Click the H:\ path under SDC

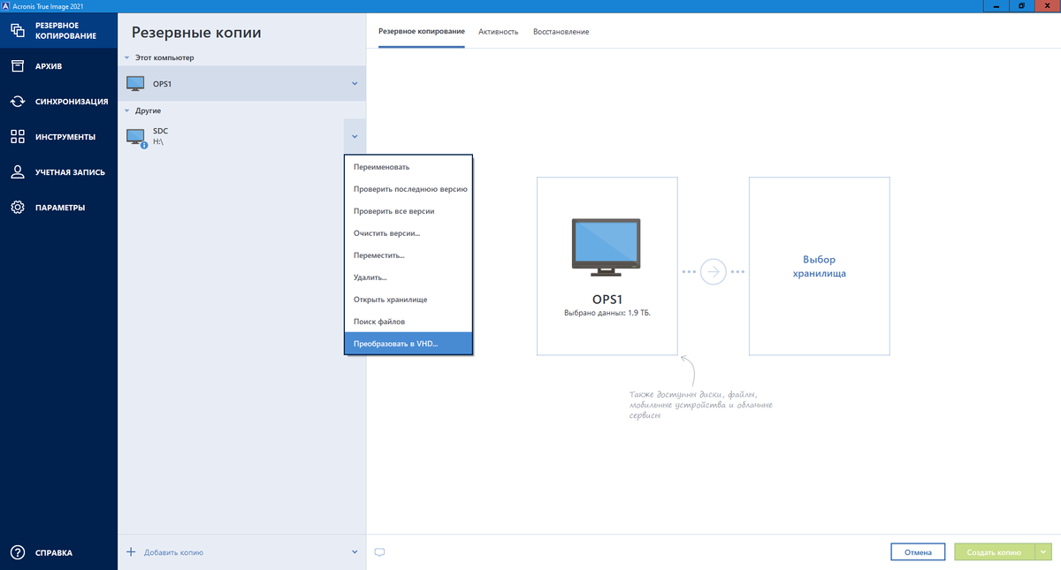pyautogui.click(x=158, y=141)
